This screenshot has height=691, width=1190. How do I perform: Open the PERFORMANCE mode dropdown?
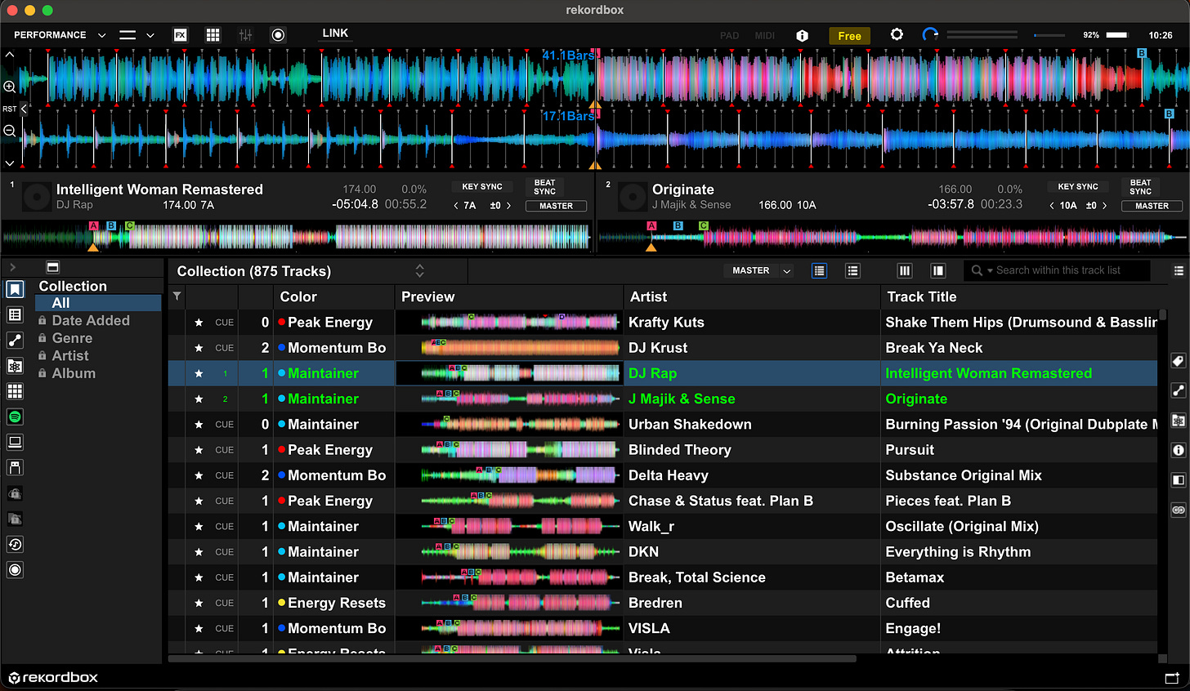tap(60, 35)
